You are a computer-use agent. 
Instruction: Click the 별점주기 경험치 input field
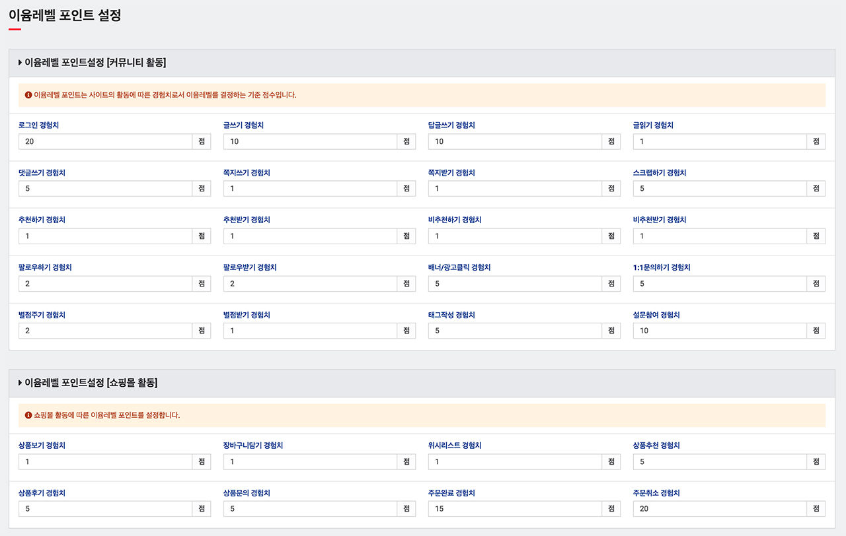click(106, 331)
